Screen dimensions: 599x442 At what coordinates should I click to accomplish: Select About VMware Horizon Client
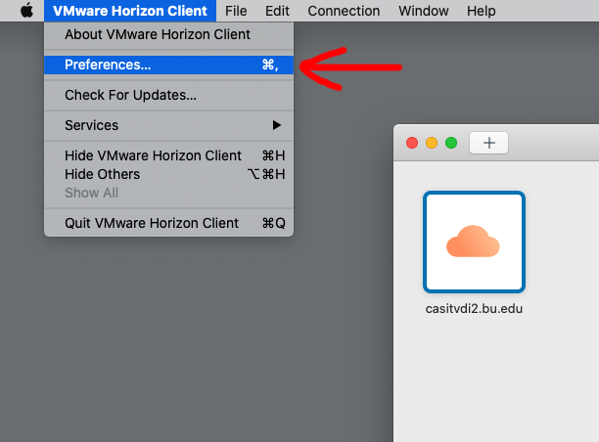click(169, 34)
